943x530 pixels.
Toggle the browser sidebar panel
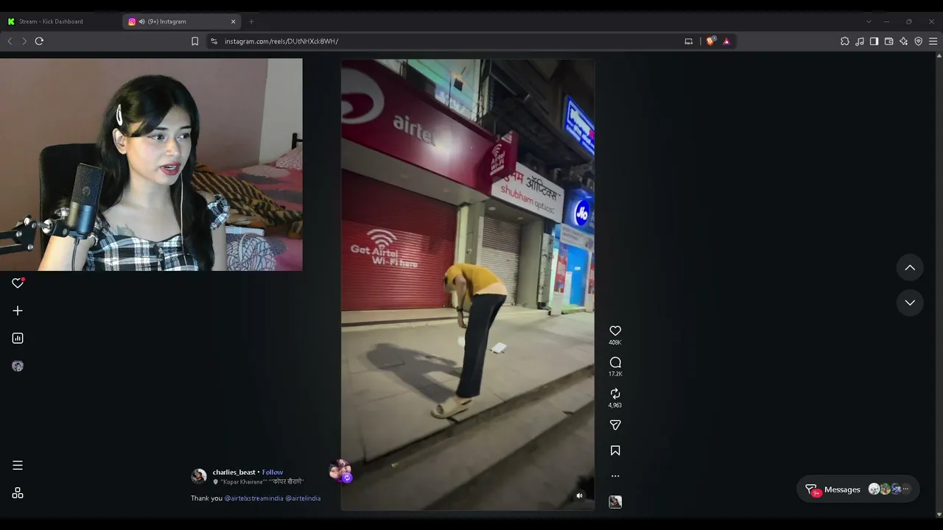click(x=874, y=41)
